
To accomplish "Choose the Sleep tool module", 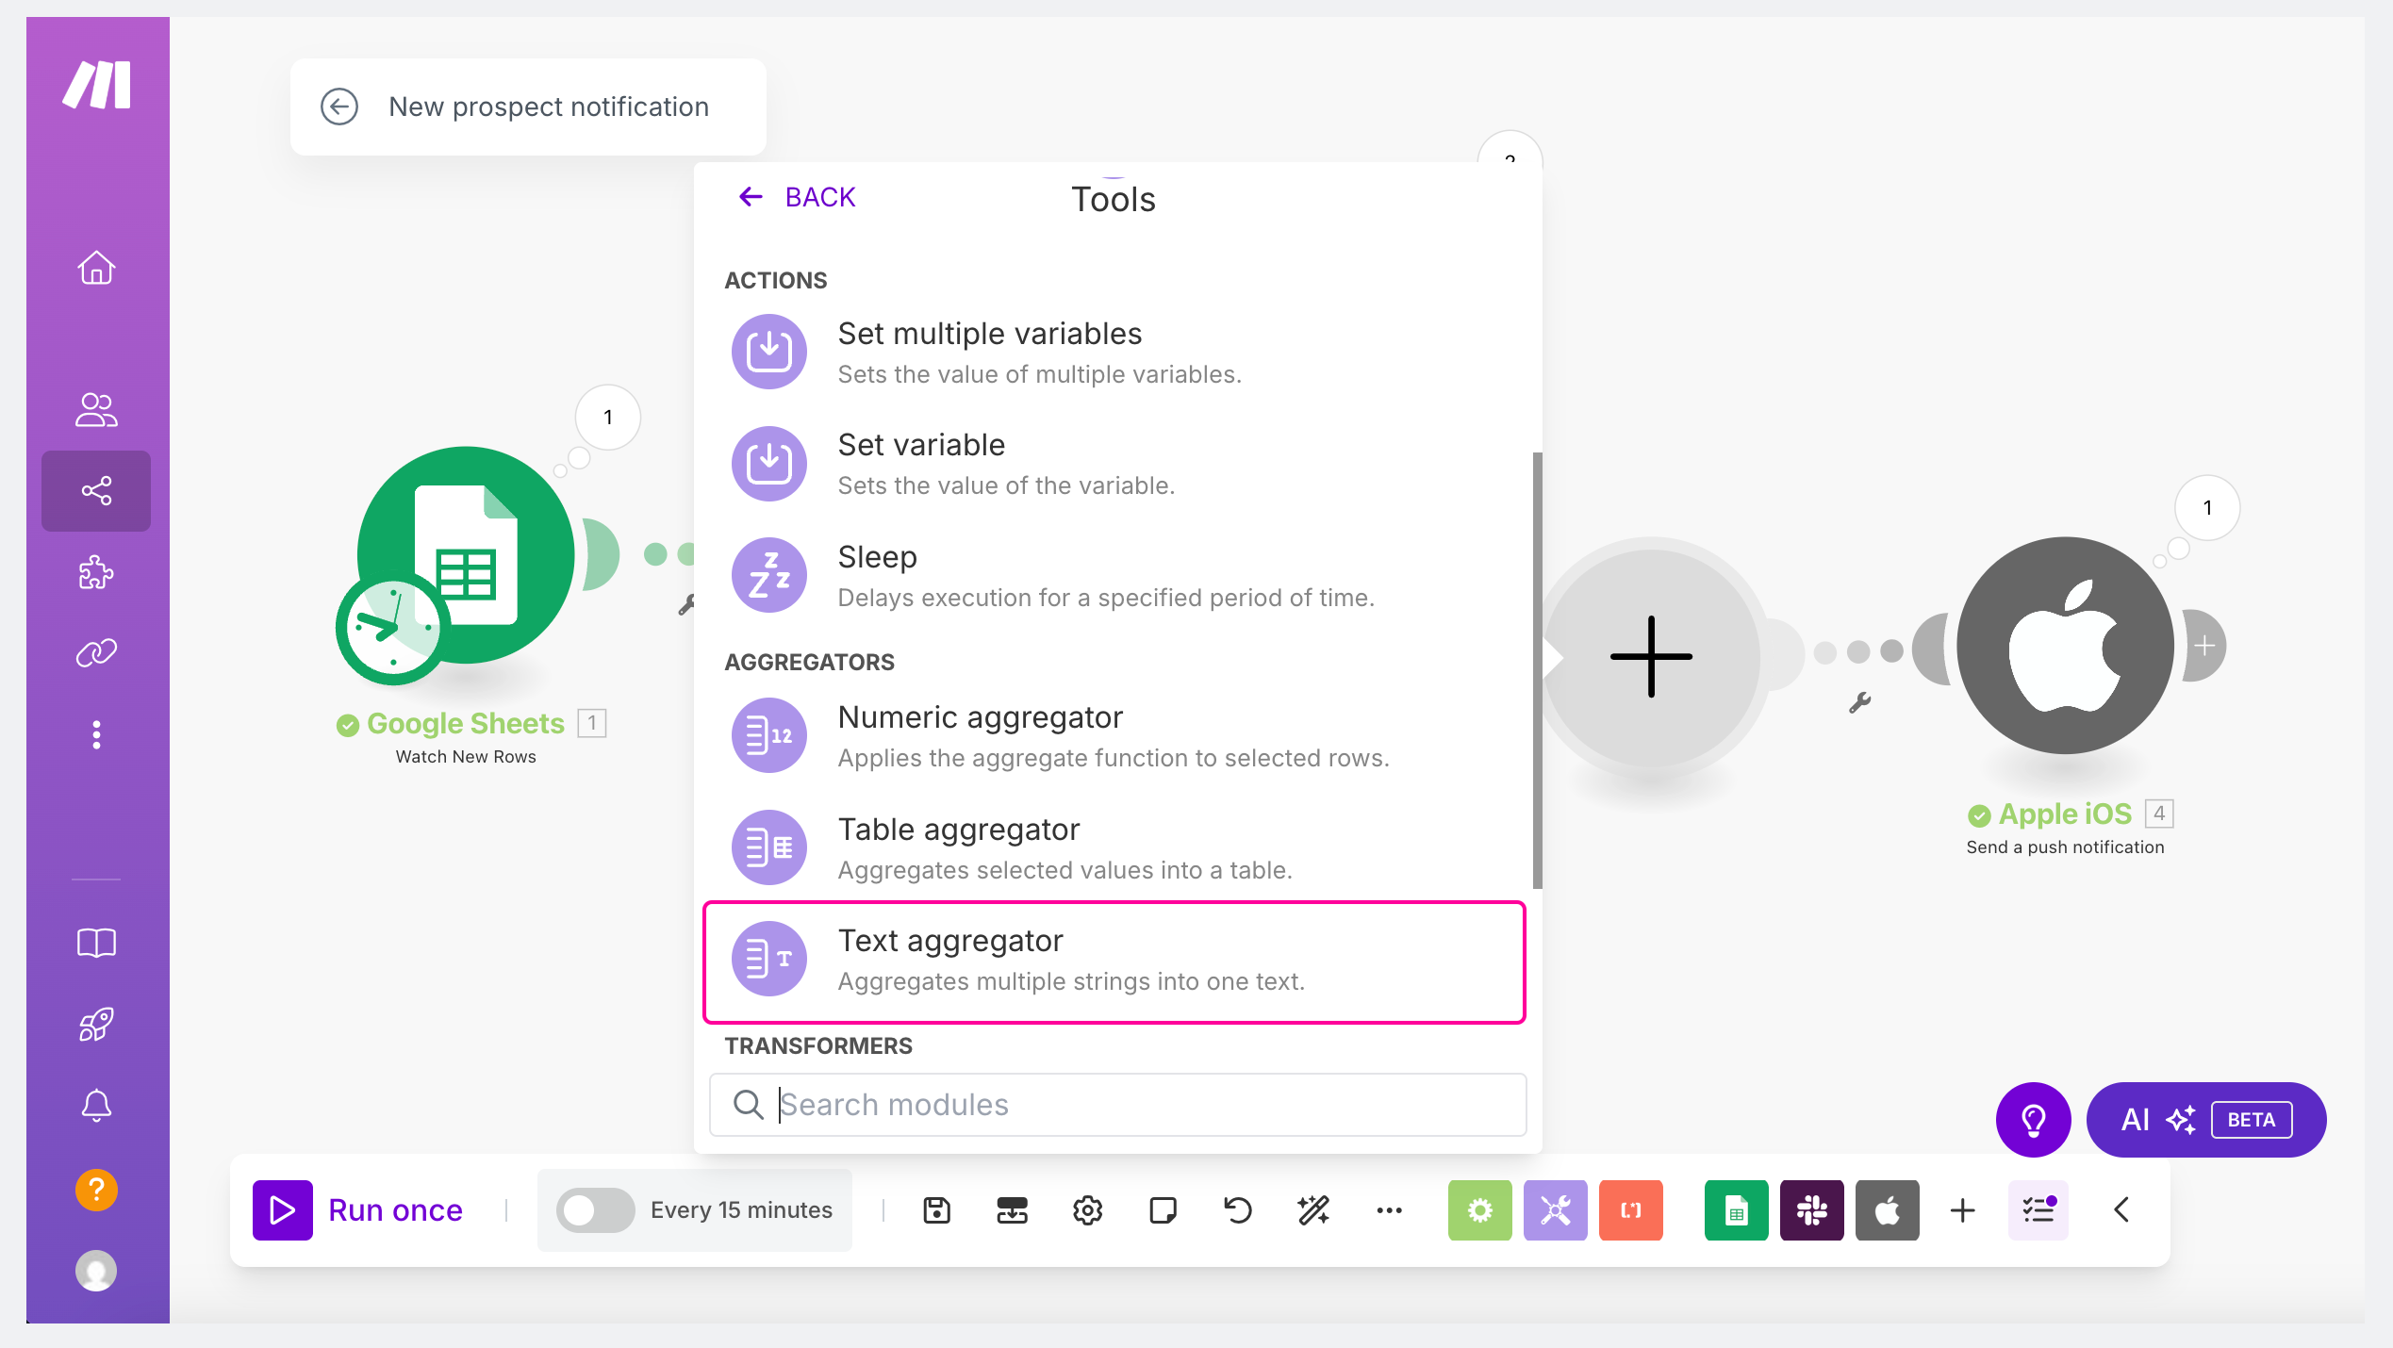I will (x=1114, y=576).
